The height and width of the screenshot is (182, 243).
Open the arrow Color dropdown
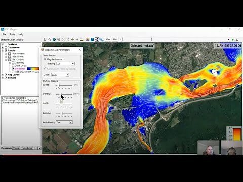[60, 75]
